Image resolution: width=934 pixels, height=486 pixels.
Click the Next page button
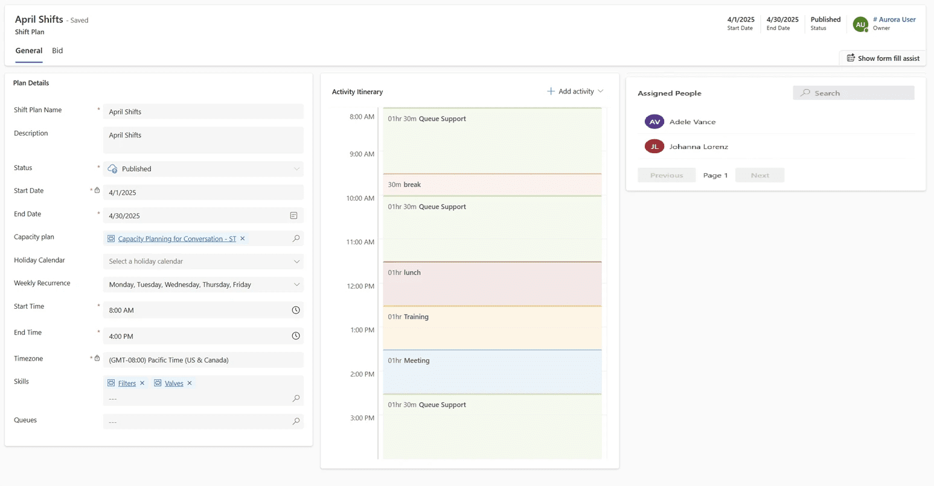(760, 175)
